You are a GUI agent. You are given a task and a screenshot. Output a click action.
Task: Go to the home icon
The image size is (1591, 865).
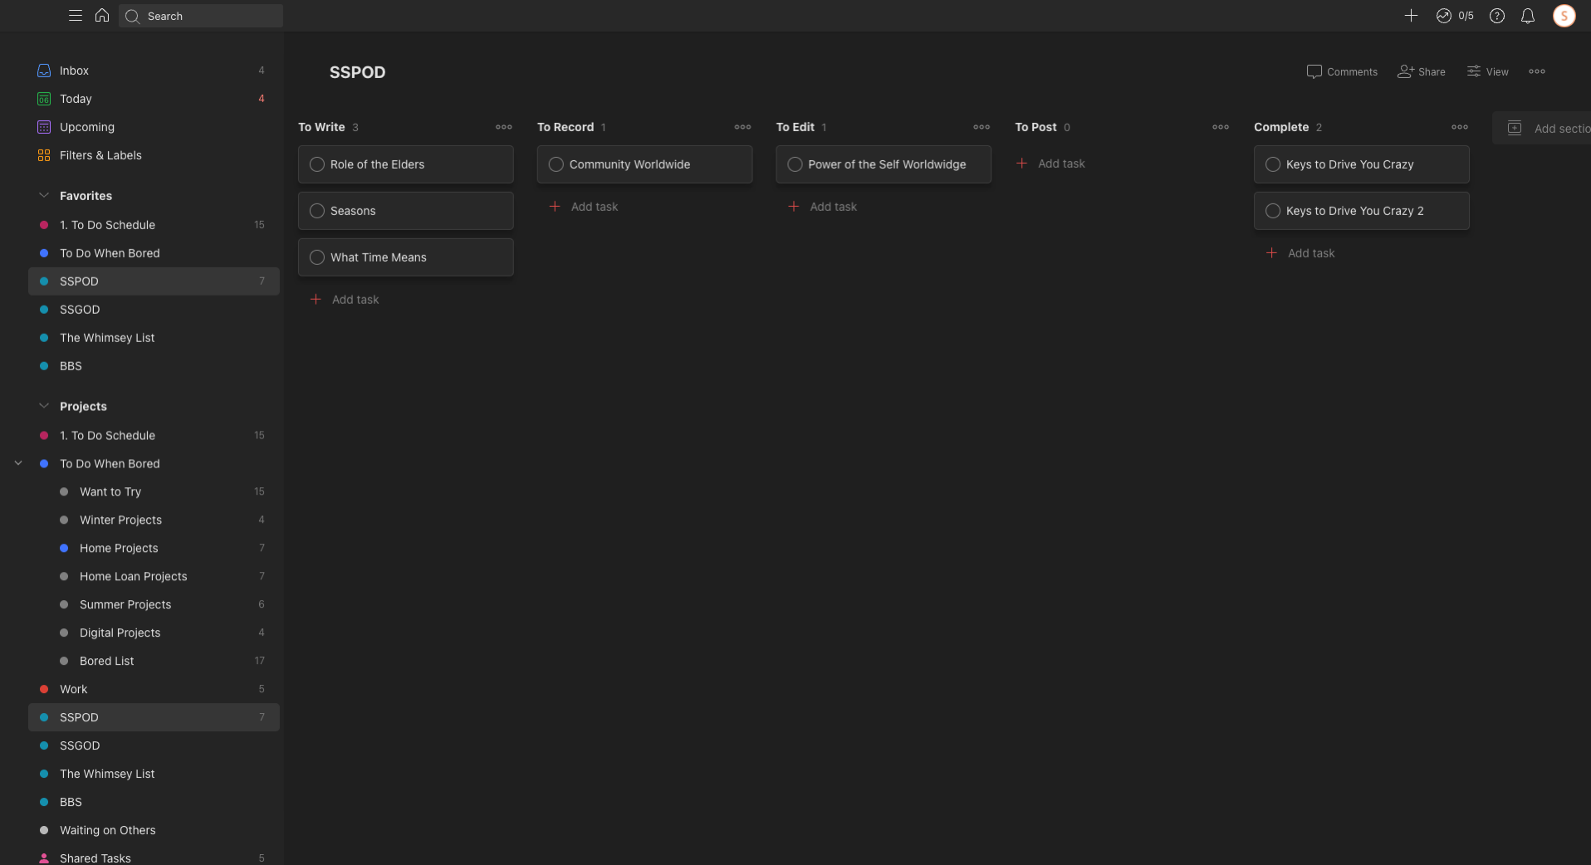[x=102, y=16]
